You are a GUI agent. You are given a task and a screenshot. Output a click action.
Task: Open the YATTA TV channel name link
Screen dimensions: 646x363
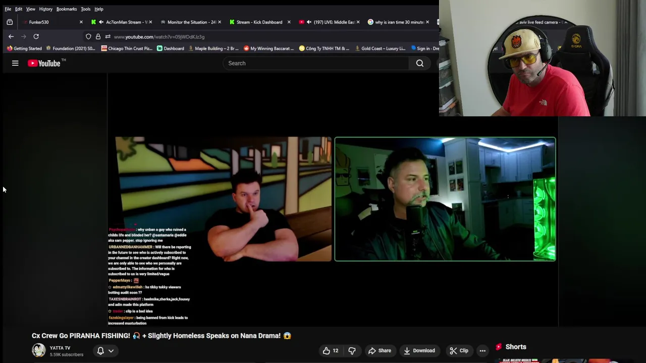(x=60, y=348)
